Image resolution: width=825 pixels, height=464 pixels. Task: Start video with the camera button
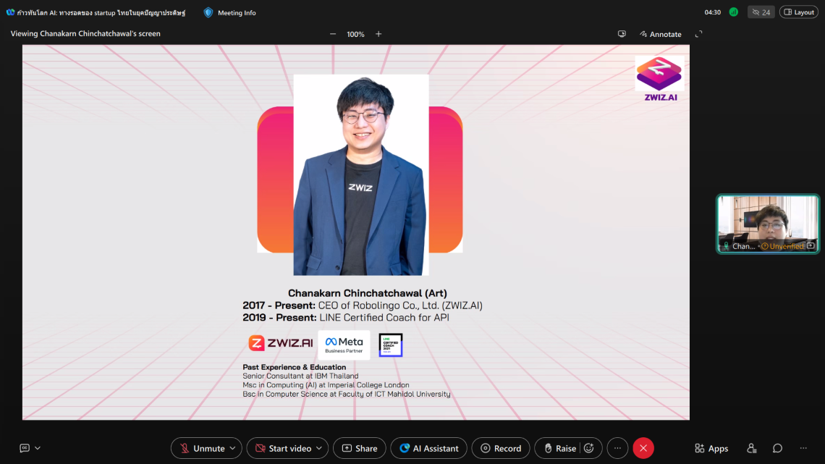click(x=282, y=448)
